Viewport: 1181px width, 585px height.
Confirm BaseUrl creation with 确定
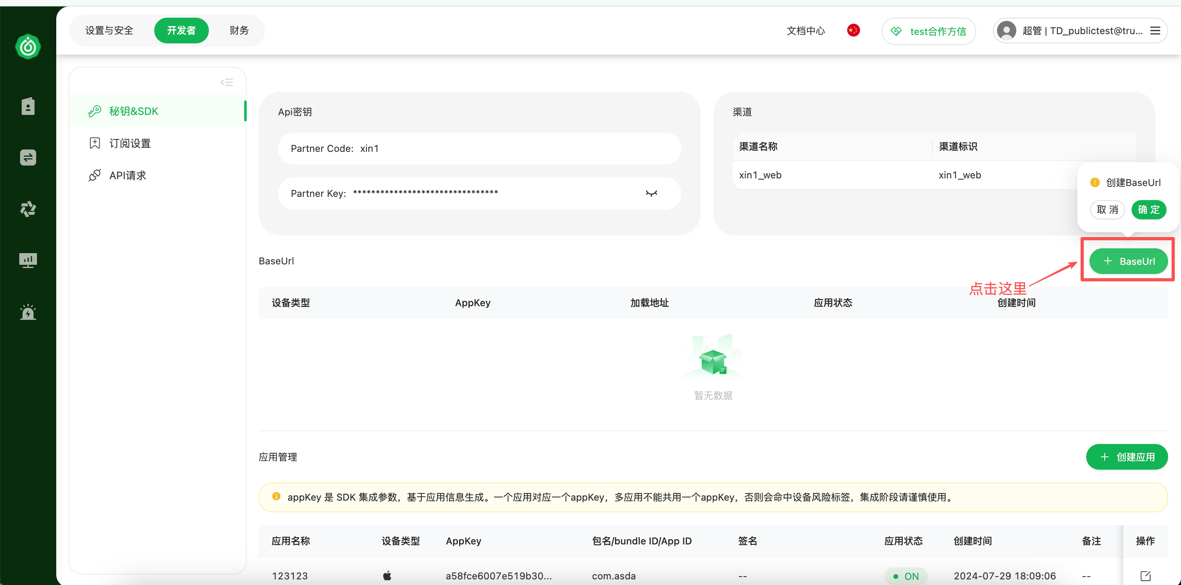click(1149, 209)
